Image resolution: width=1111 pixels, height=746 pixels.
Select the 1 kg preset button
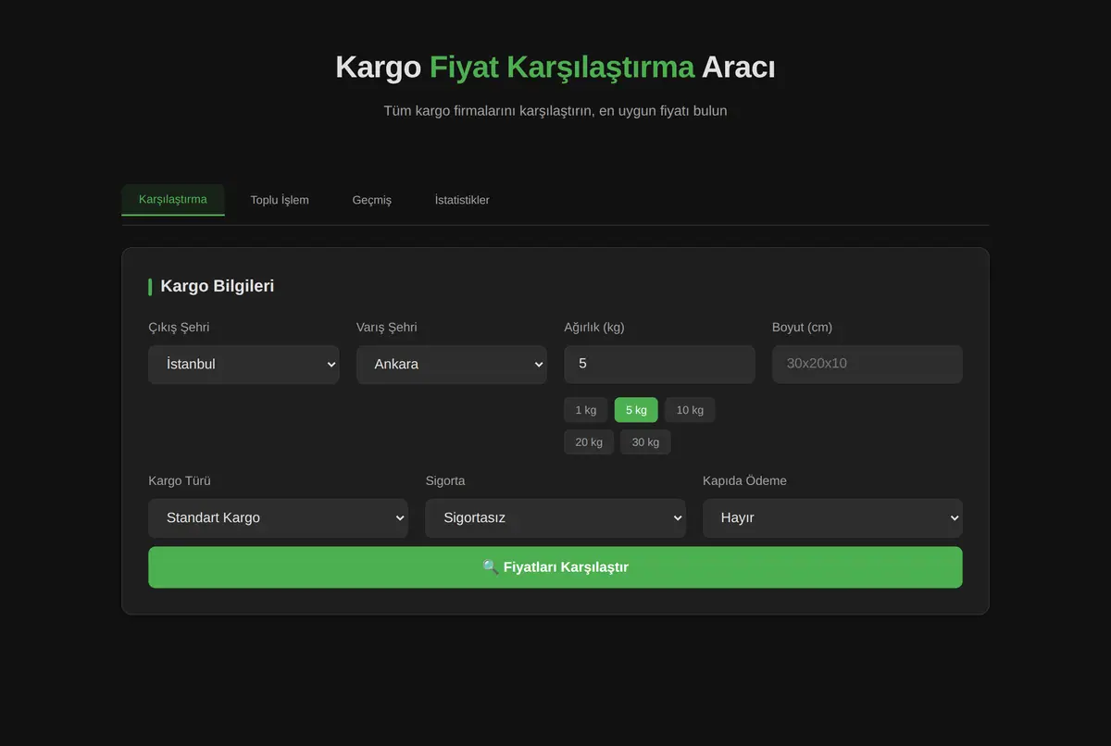(586, 410)
